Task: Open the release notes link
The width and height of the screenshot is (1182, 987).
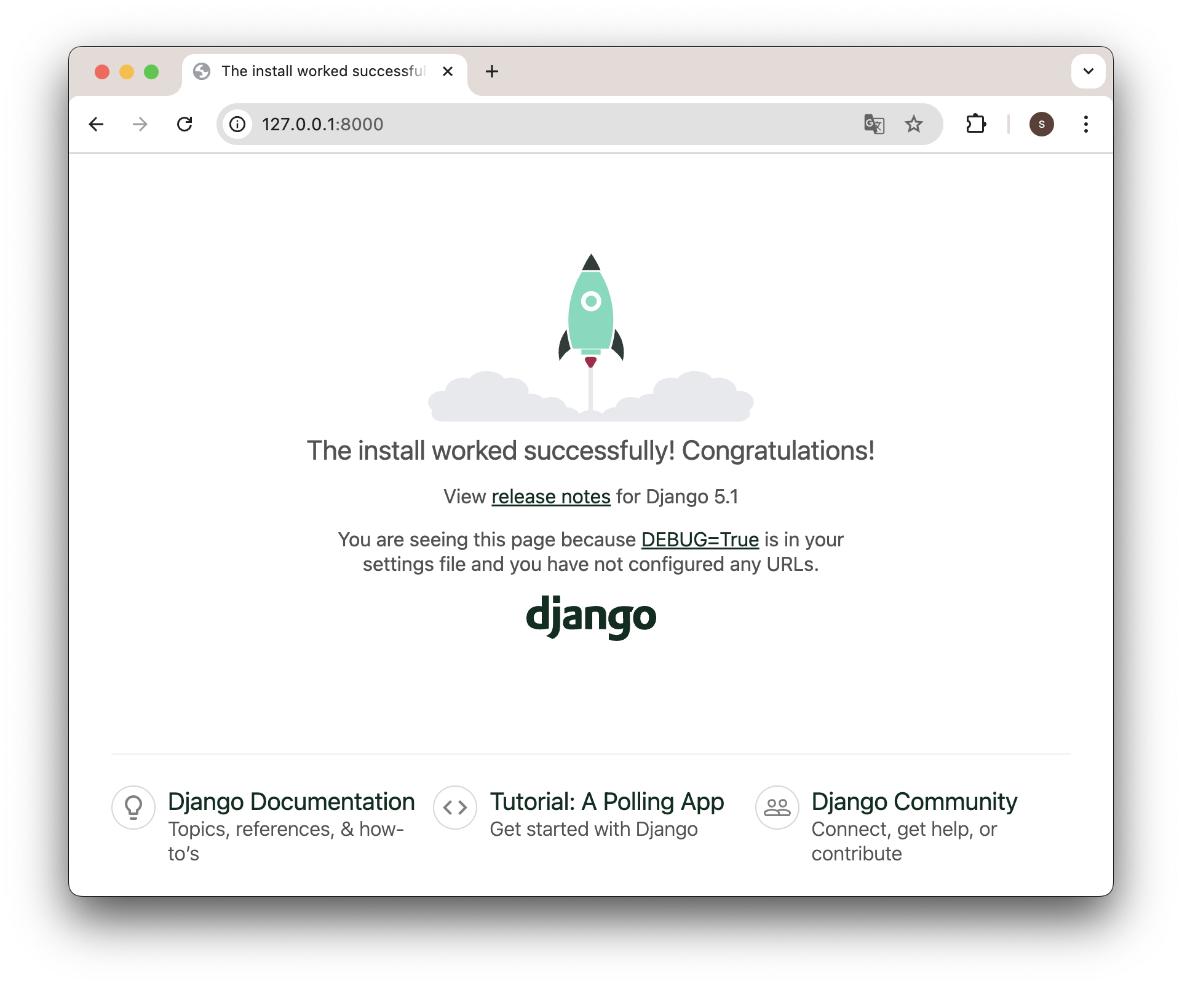Action: tap(551, 497)
